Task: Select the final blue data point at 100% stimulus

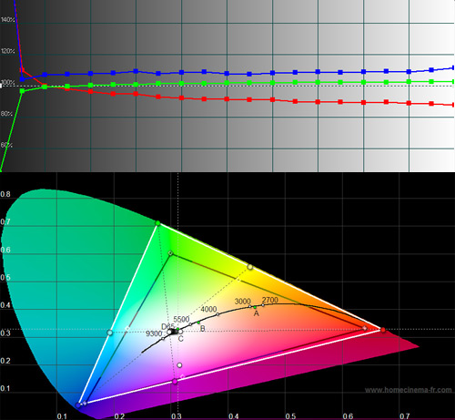Action: (453, 67)
